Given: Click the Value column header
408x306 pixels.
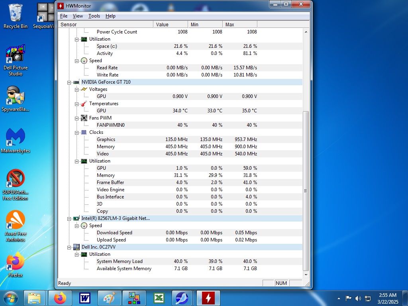Looking at the screenshot, I should point(171,24).
